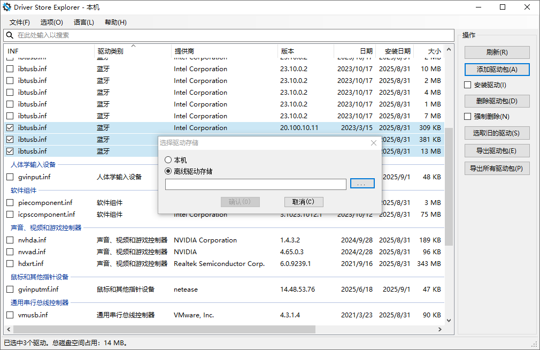This screenshot has height=350, width=540.
Task: Click the offline driver store path field
Action: [256, 184]
